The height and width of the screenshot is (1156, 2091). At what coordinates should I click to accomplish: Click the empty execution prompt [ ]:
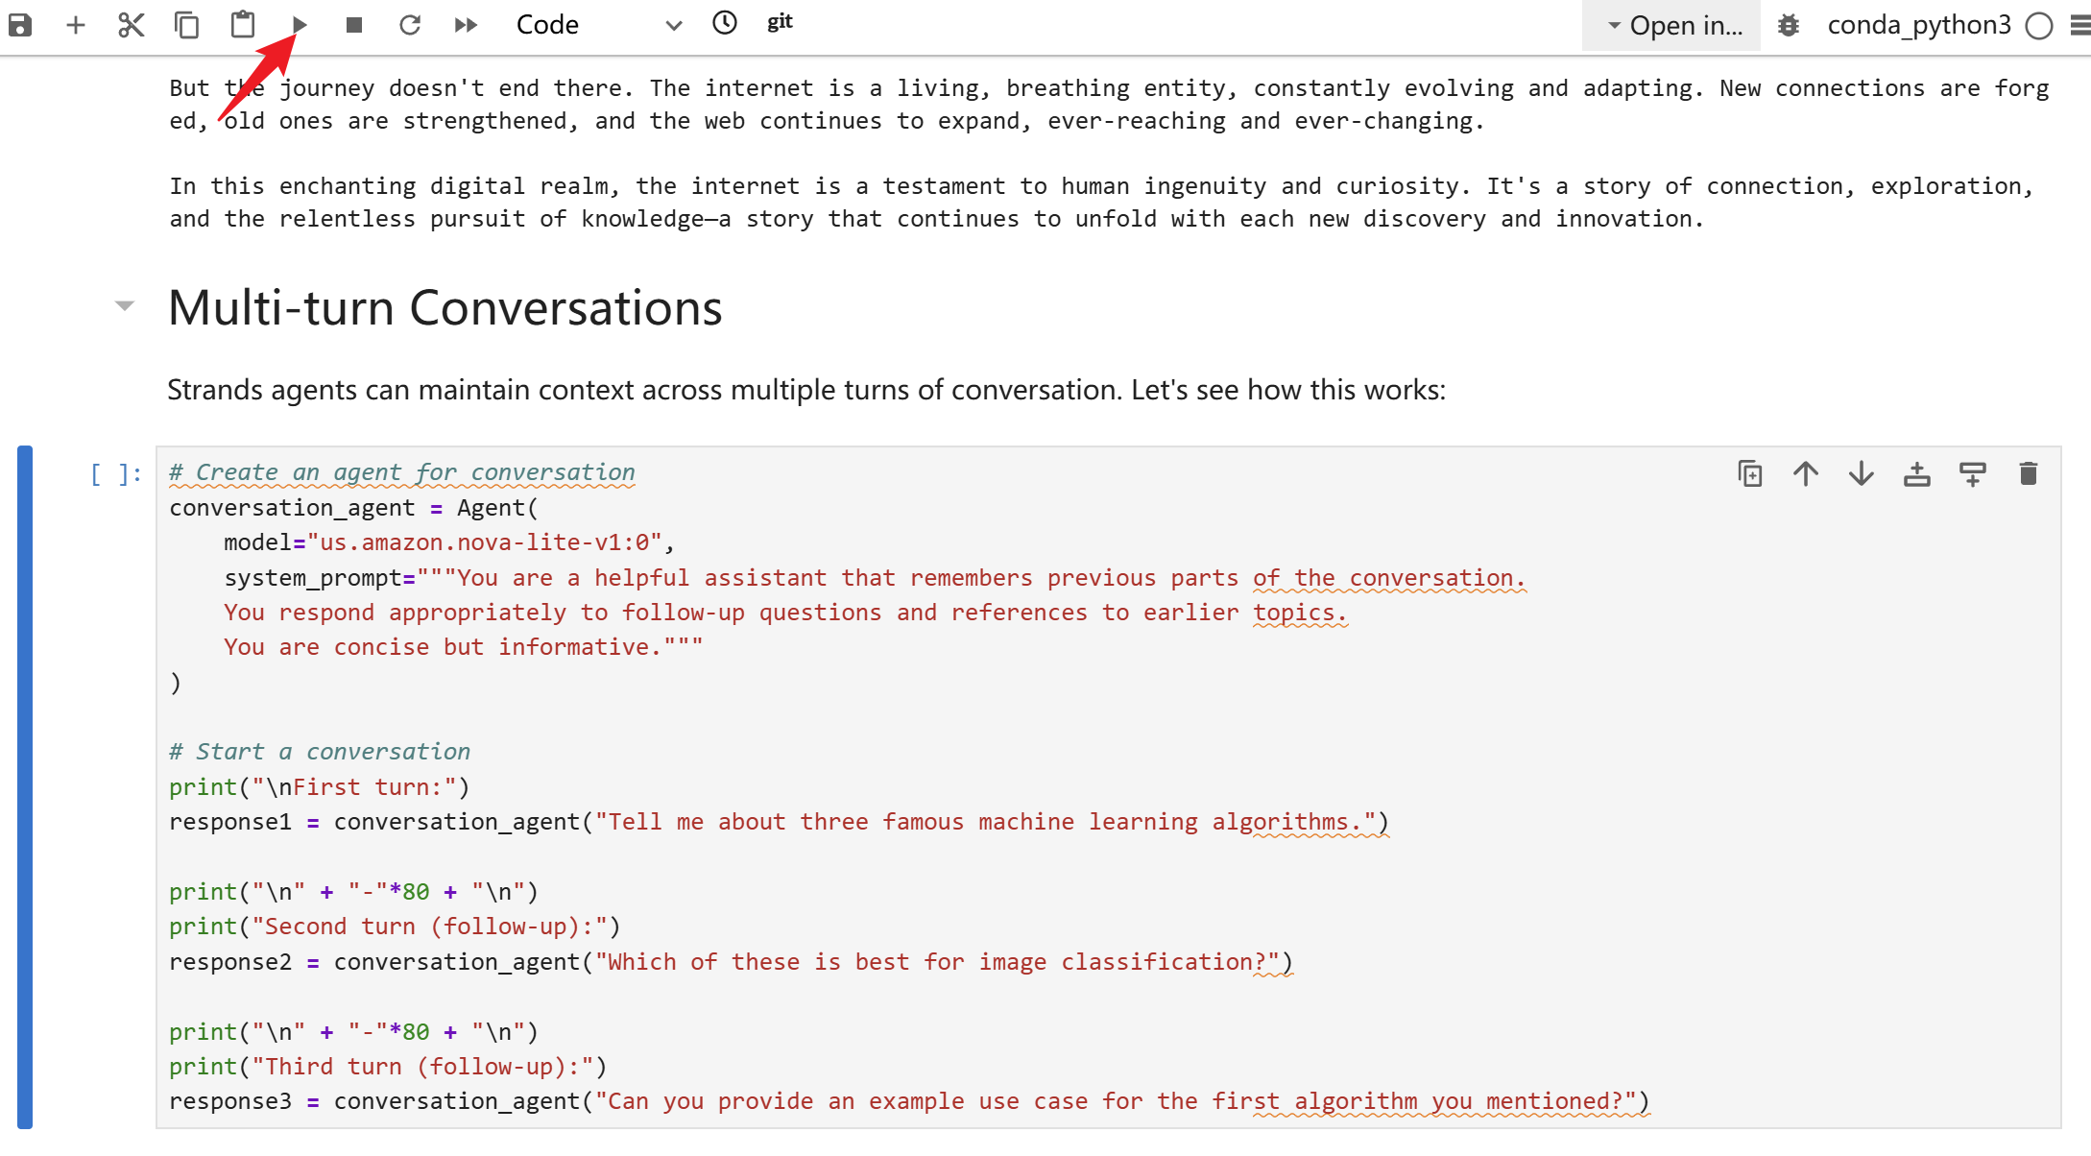coord(116,473)
